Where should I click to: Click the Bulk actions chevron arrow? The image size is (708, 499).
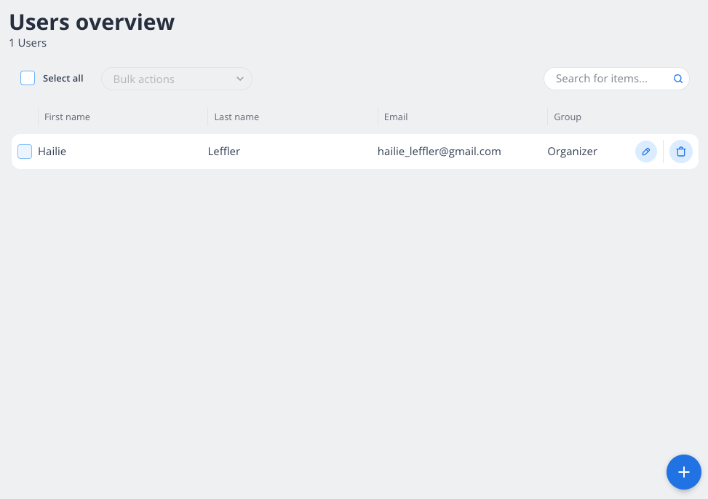tap(239, 78)
